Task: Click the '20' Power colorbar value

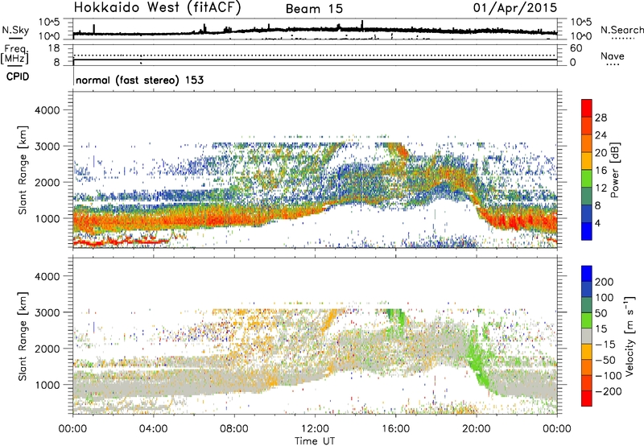Action: (x=601, y=153)
